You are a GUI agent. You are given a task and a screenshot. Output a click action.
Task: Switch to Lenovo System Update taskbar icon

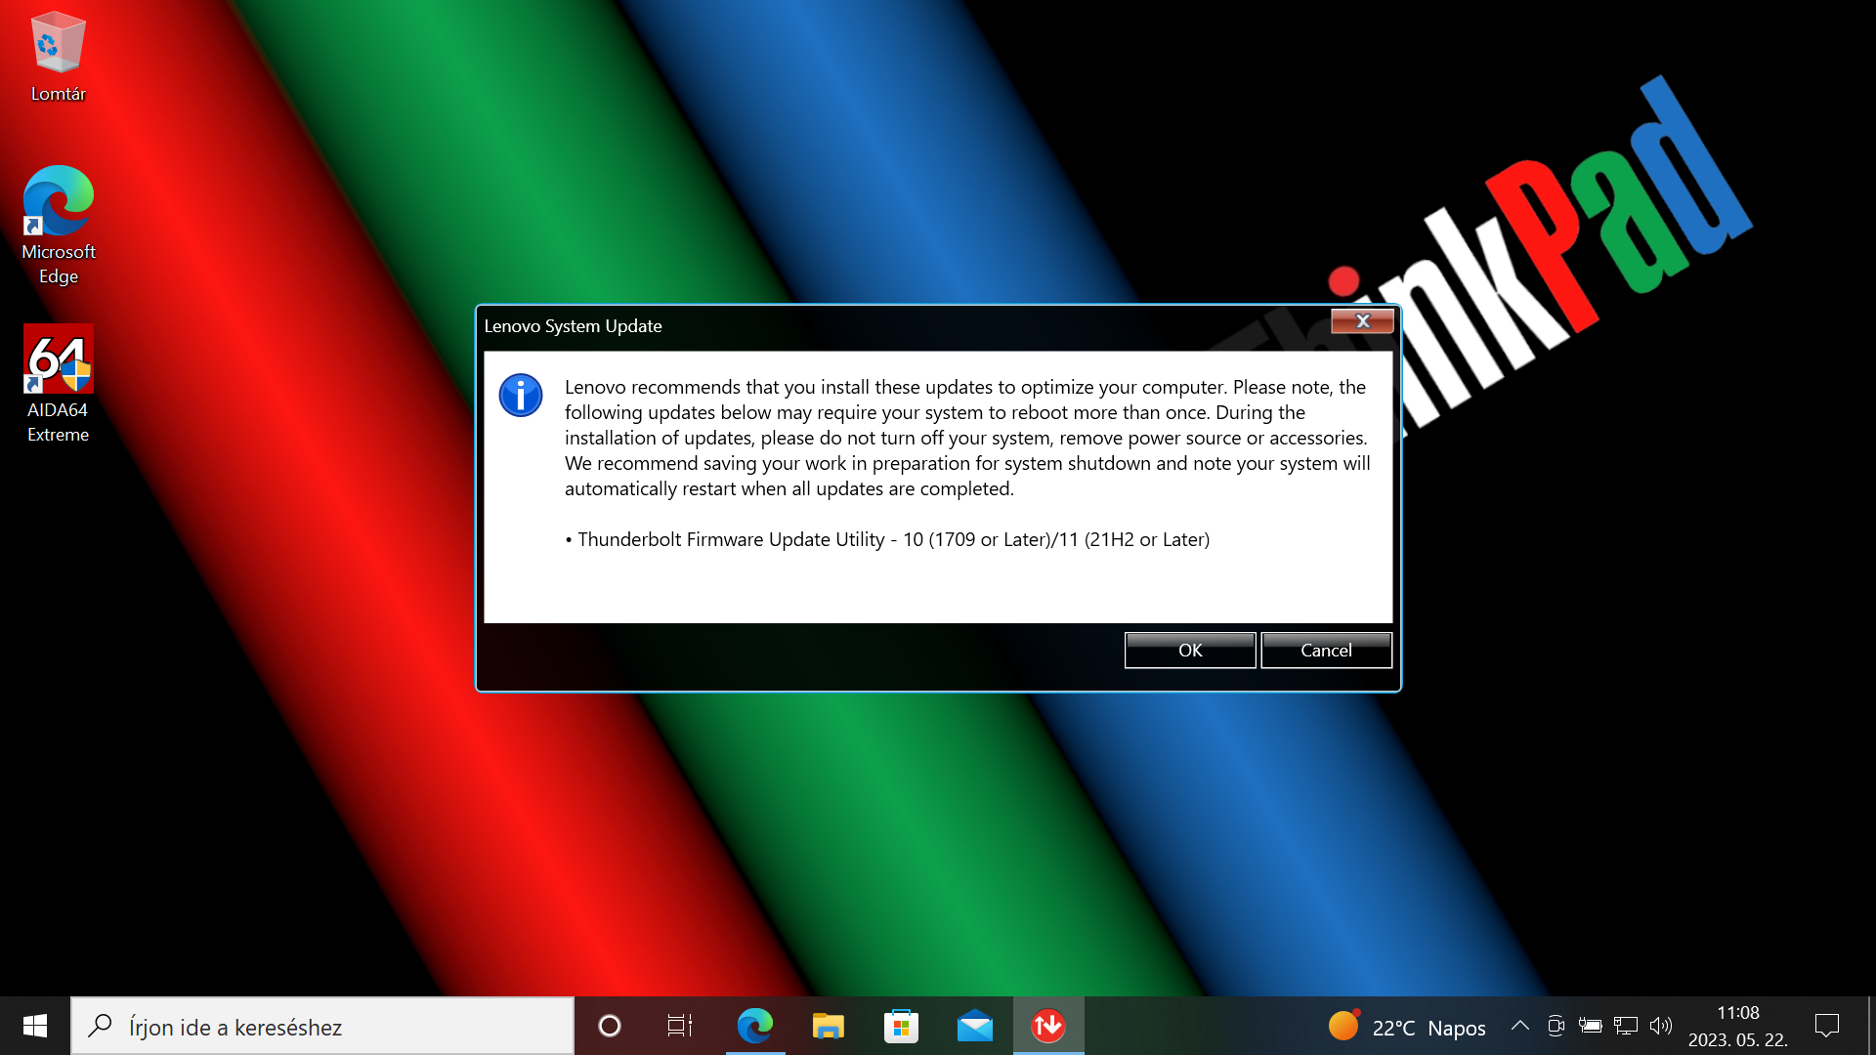(1048, 1026)
